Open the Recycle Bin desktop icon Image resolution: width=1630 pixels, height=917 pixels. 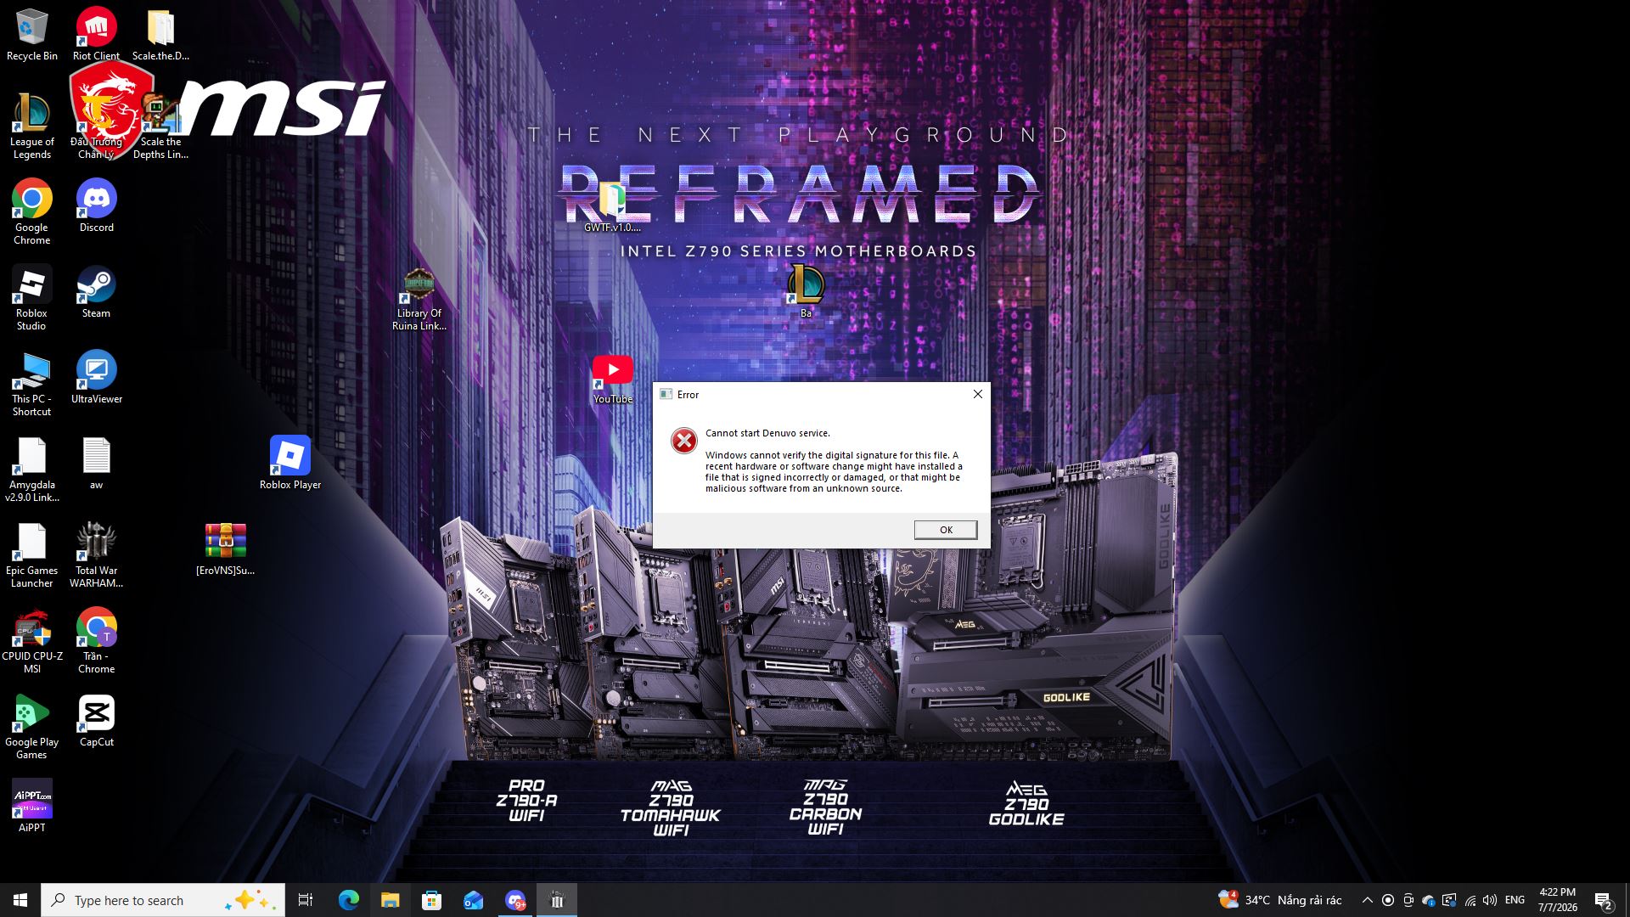click(32, 35)
